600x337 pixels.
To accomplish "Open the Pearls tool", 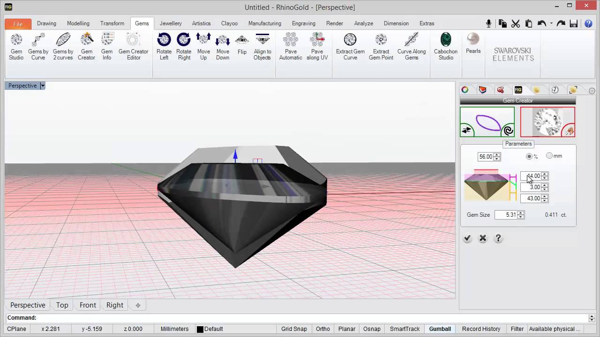I will pos(473,44).
